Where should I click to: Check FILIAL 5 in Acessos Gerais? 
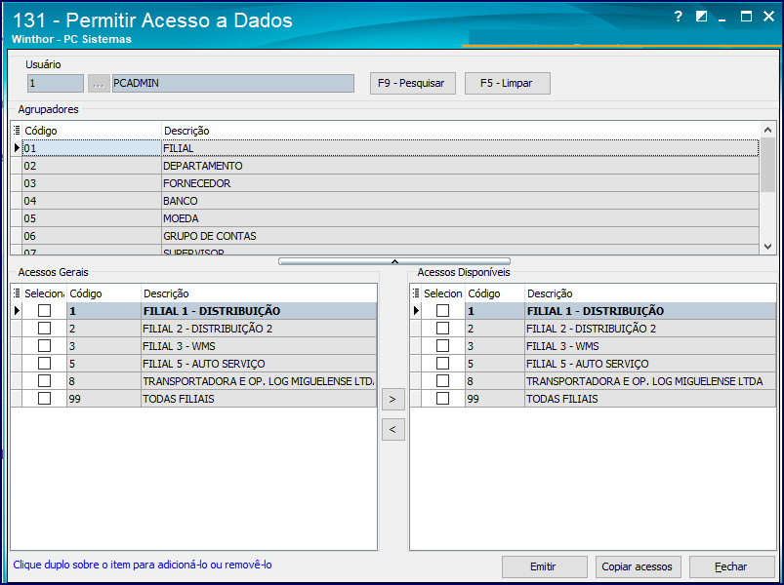(45, 364)
